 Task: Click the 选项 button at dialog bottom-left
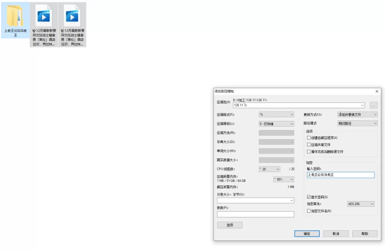(230, 225)
